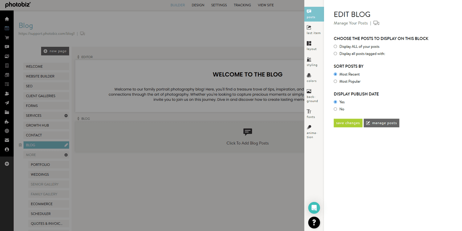Screen dimensions: 462x231
Task: Click the speech bubble icon in left sidebar
Action: 7,47
